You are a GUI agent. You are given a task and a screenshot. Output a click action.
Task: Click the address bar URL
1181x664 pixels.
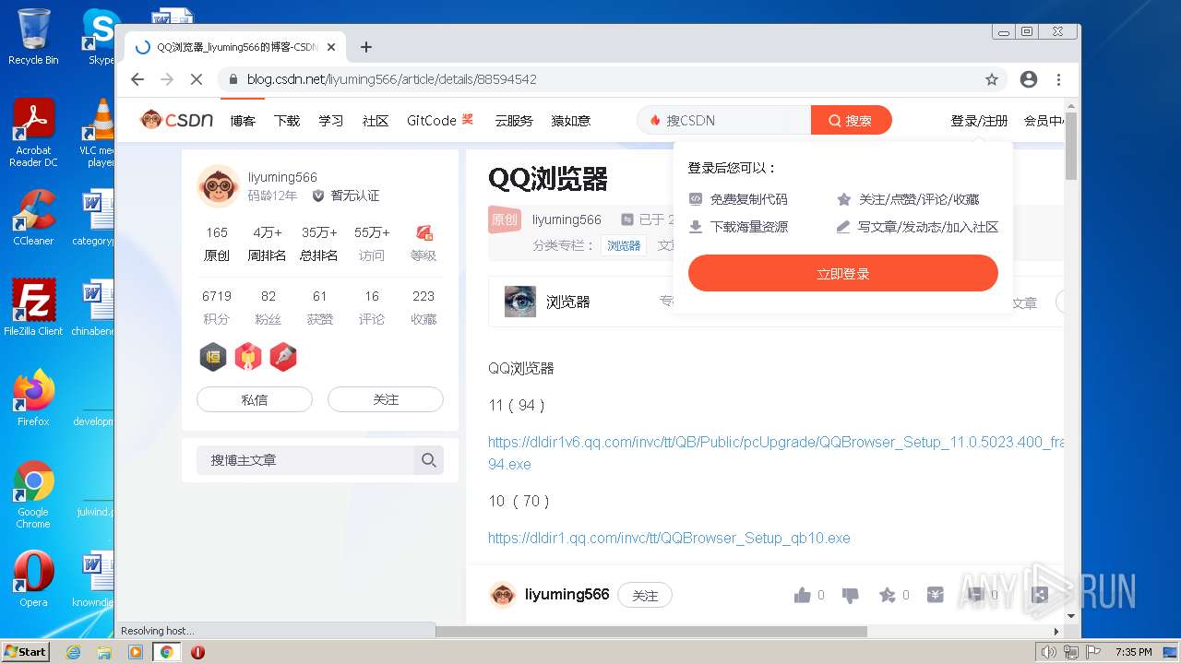point(392,79)
